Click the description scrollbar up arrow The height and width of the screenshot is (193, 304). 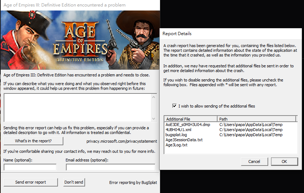pyautogui.click(x=153, y=97)
